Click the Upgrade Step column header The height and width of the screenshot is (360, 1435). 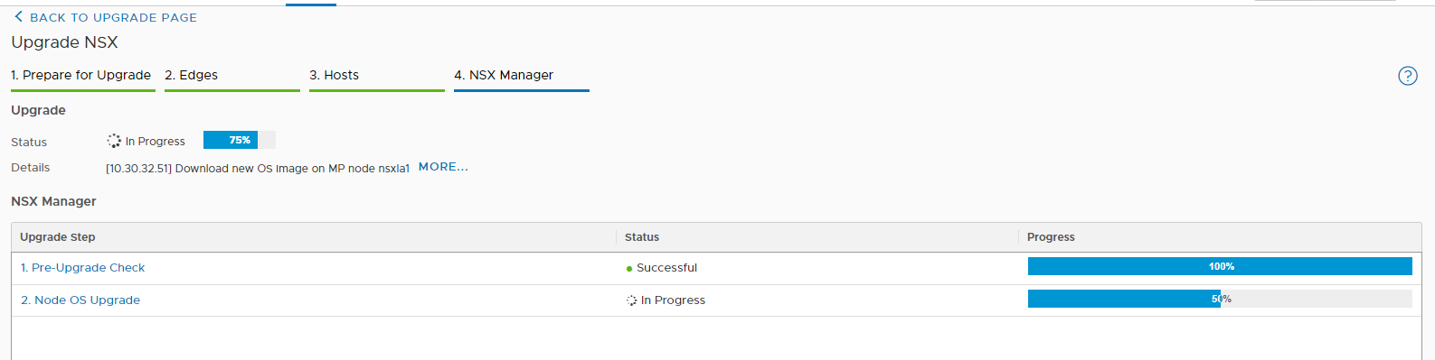click(x=58, y=237)
